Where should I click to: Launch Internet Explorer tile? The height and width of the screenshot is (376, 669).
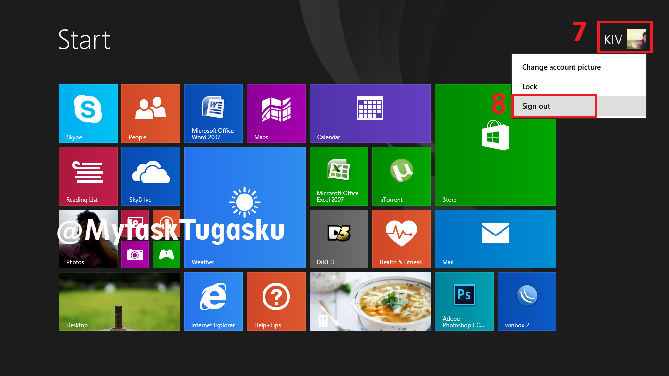[x=214, y=302]
